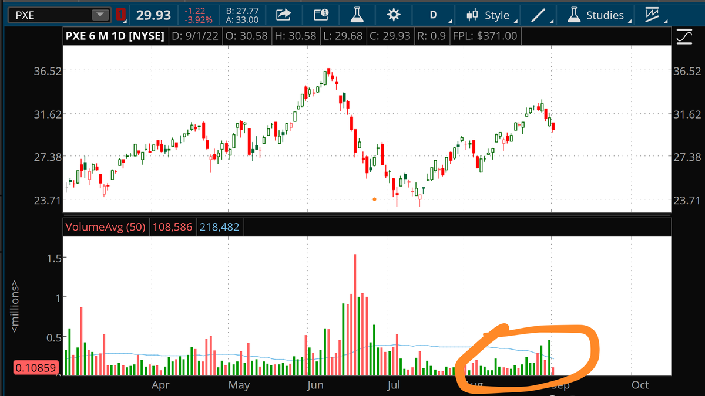Screen dimensions: 705x396
Task: Click the price axis scale curve icon
Action: point(684,37)
